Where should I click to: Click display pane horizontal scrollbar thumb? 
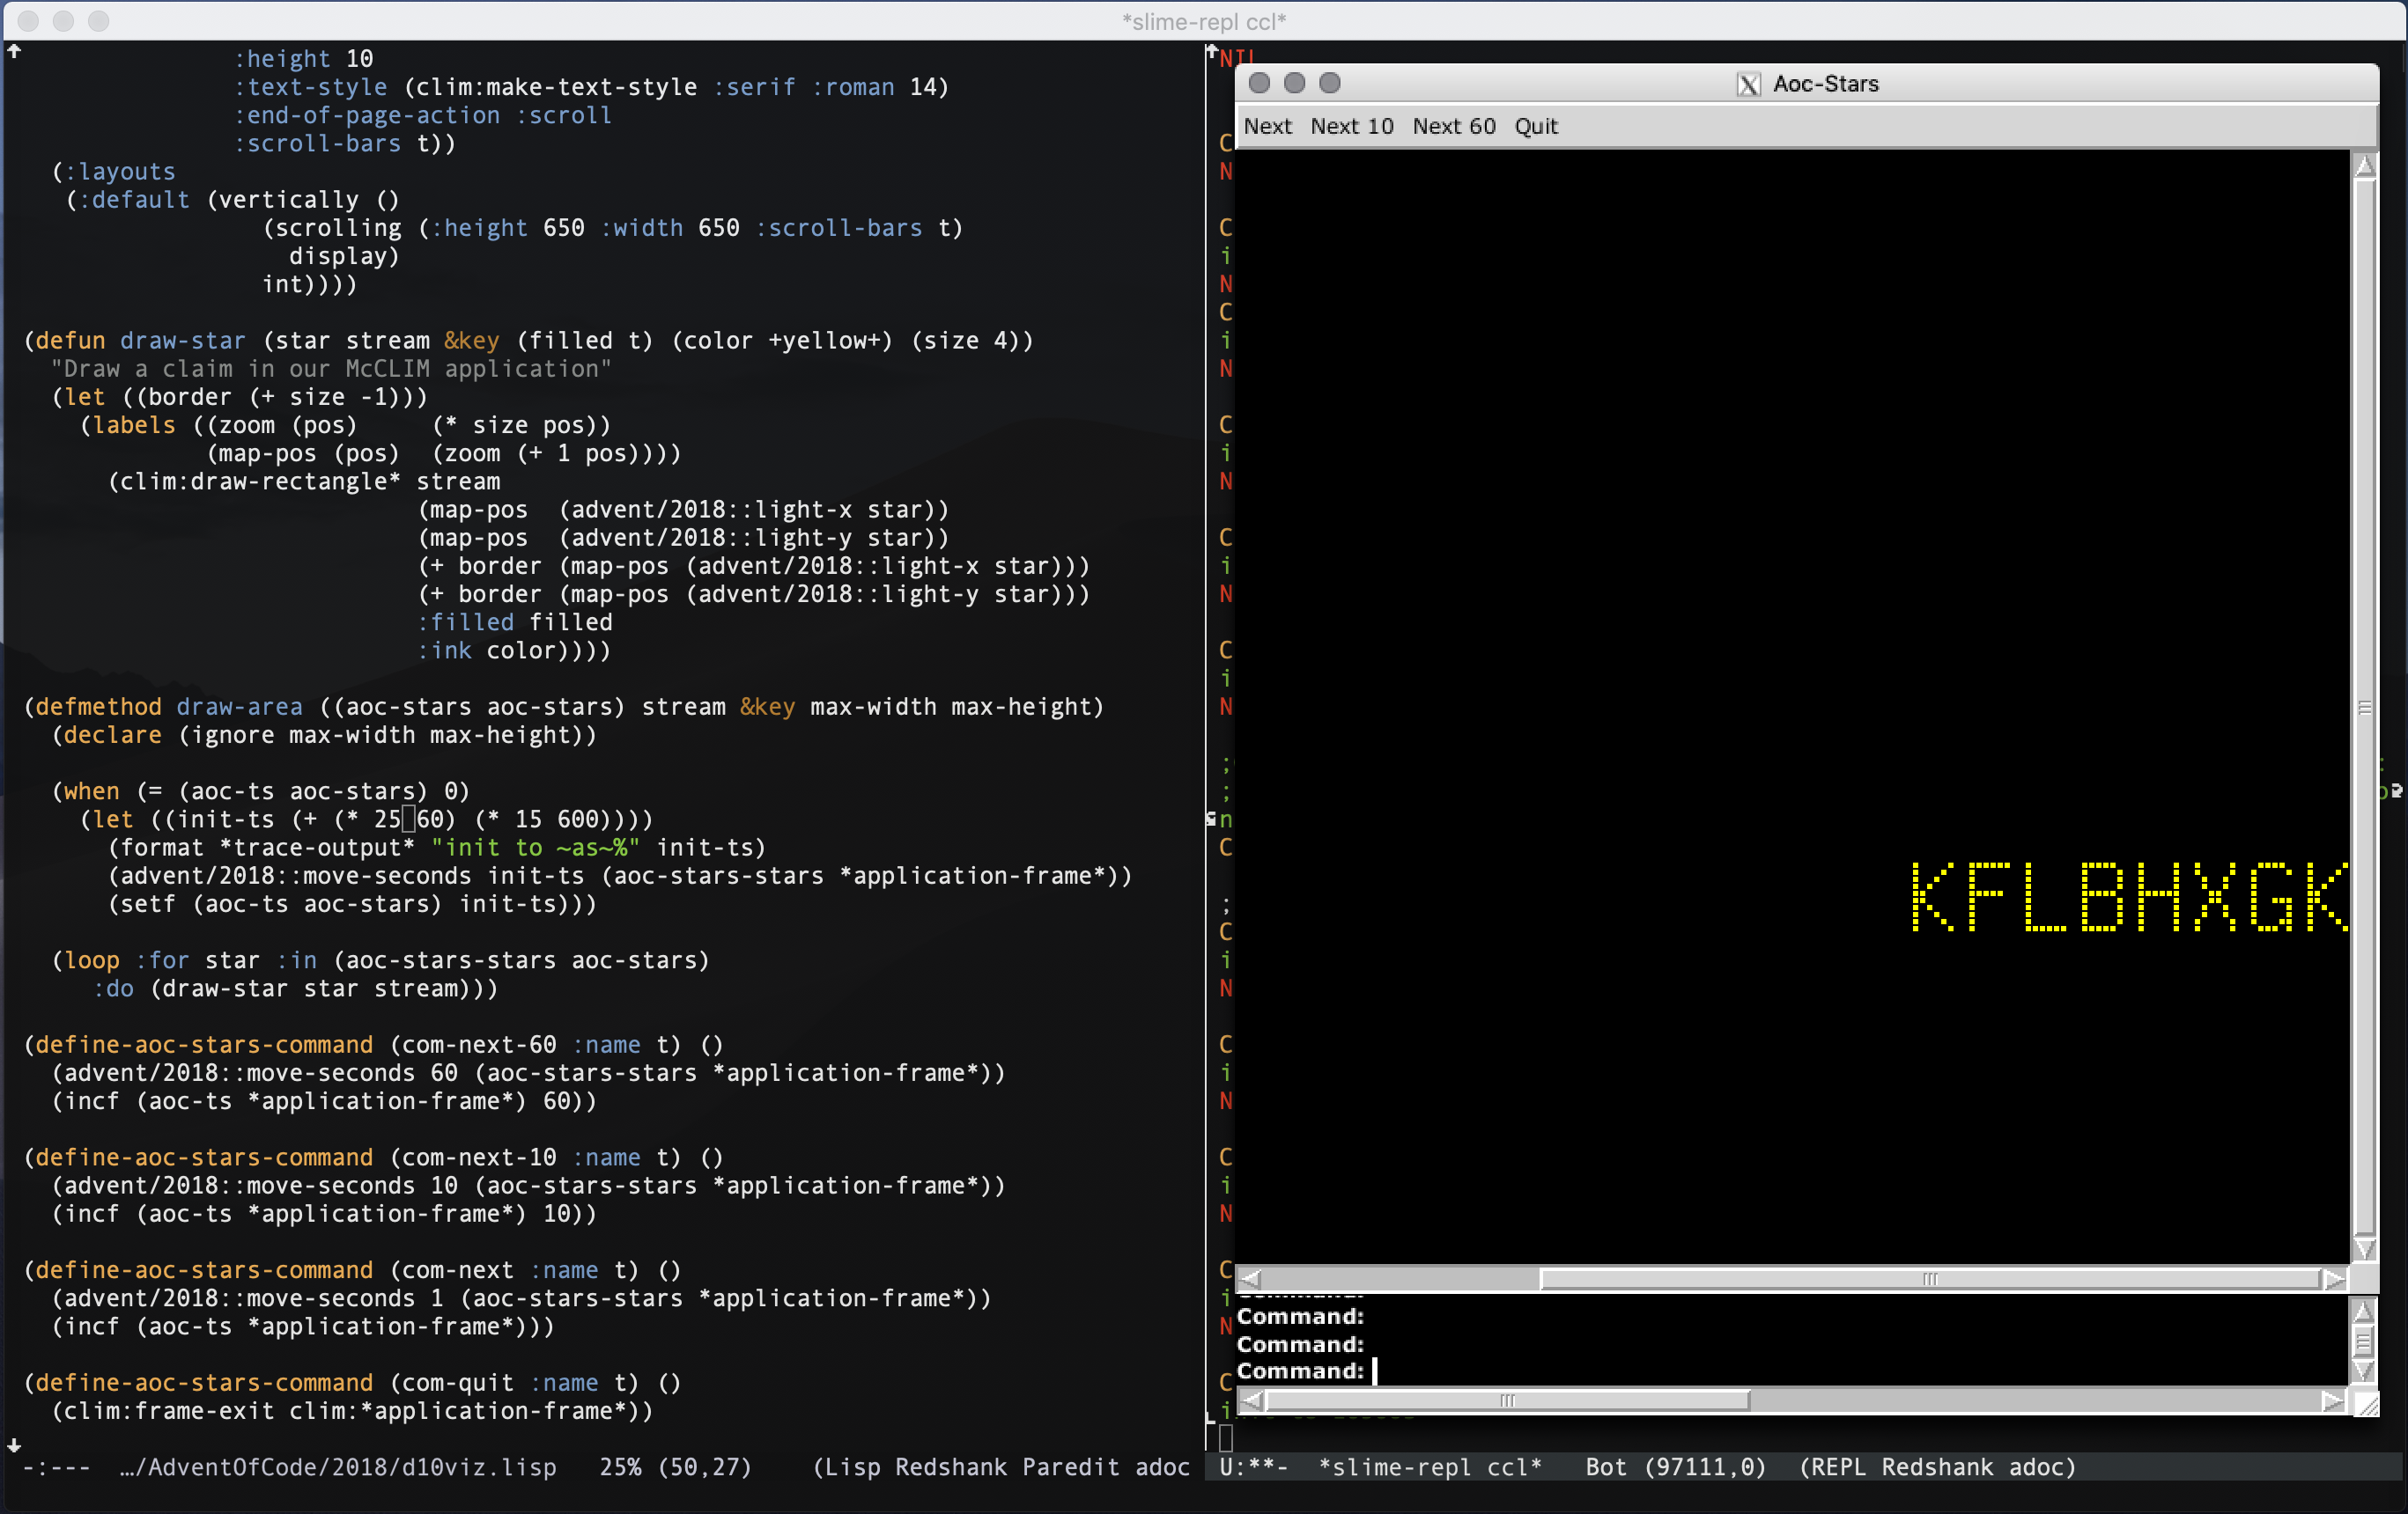pyautogui.click(x=1929, y=1279)
